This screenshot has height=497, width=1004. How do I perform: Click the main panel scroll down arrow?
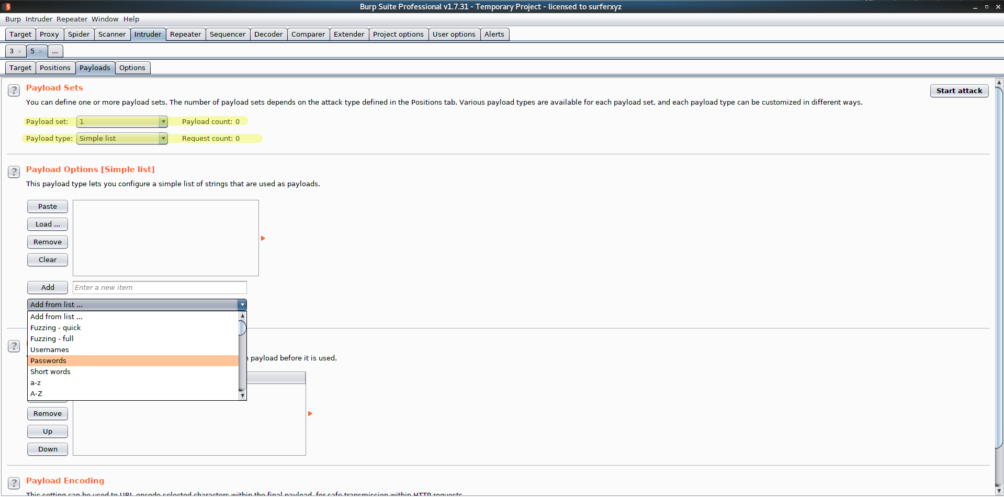tap(999, 491)
